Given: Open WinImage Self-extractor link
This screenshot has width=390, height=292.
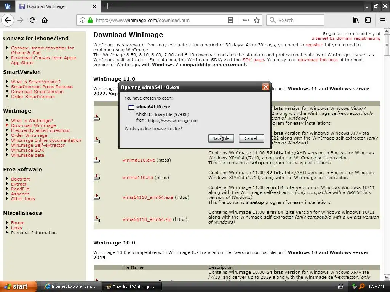Looking at the screenshot, I should click(x=38, y=145).
